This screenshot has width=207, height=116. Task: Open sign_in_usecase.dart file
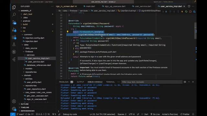37,99
